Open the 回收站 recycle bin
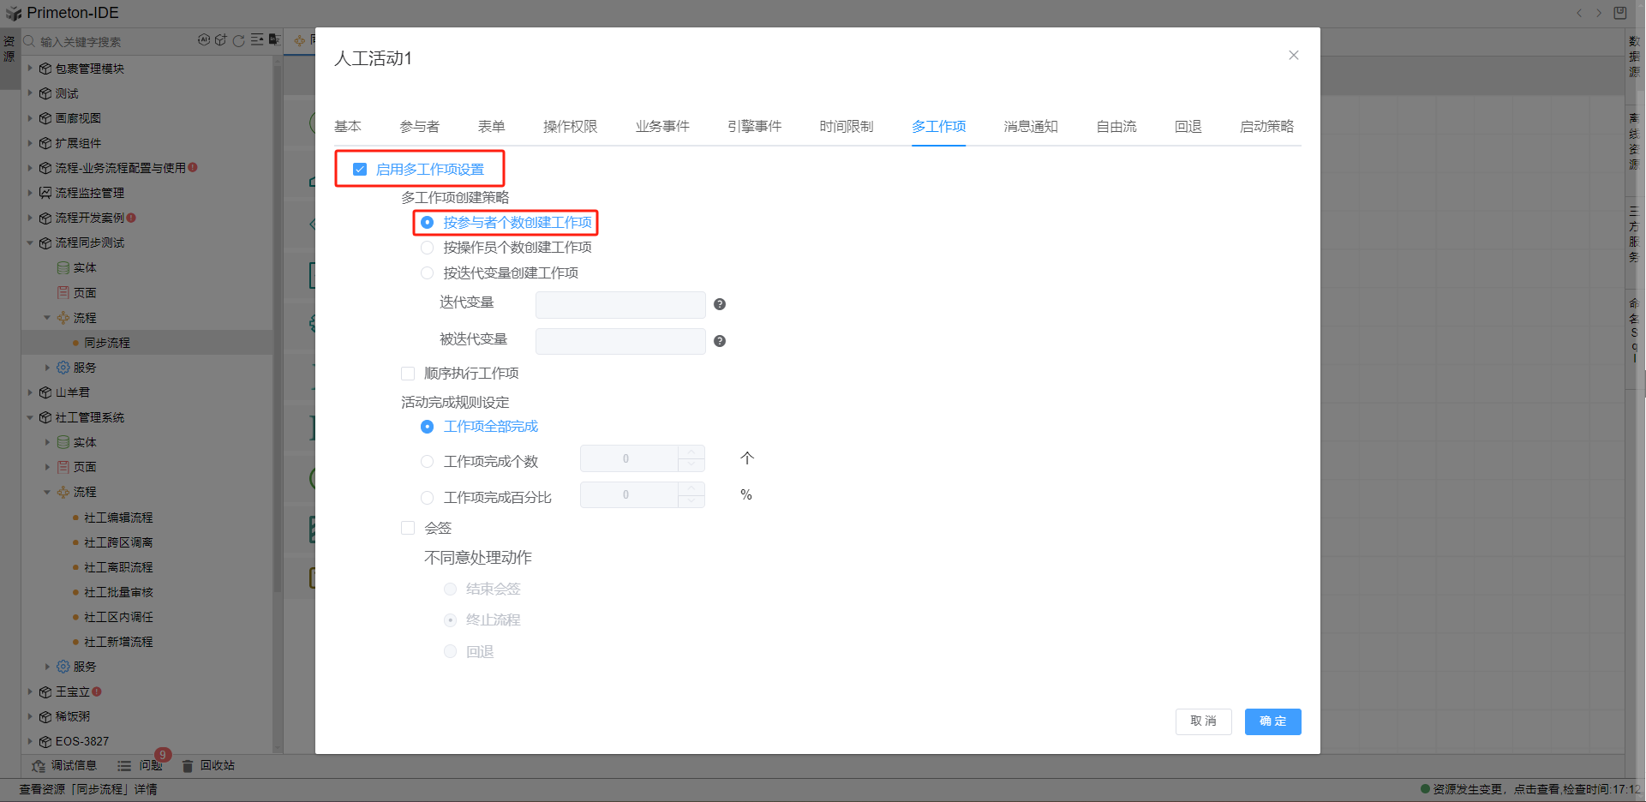This screenshot has width=1646, height=802. [x=208, y=765]
